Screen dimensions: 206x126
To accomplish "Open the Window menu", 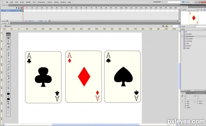I will [63, 2].
